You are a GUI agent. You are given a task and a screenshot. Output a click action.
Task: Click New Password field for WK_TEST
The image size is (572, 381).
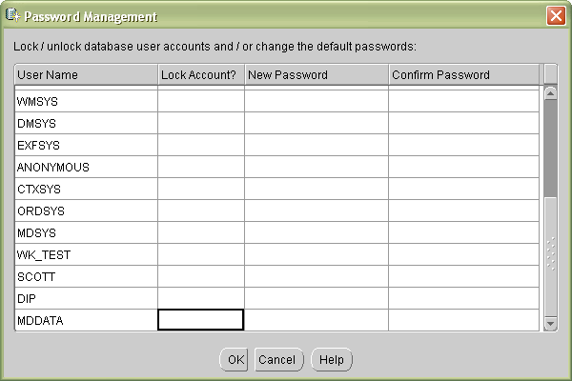click(316, 254)
